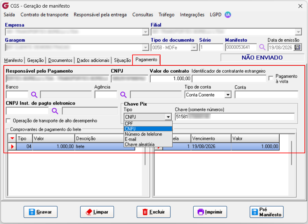
Task: Select the Pagamento tab
Action: [146, 60]
